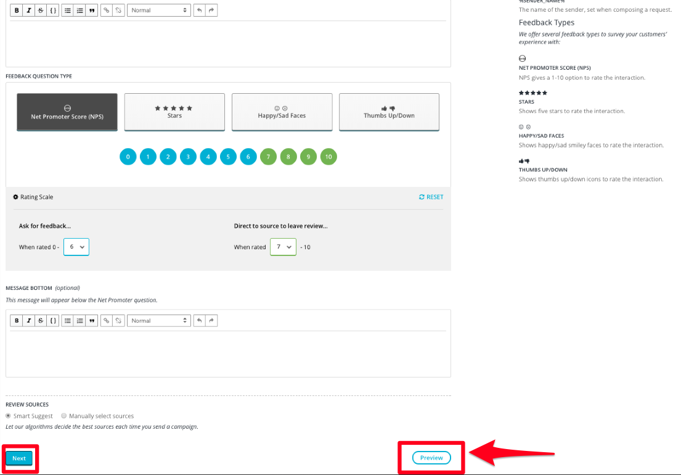Click the NPS rating circle 3
681x475 pixels.
click(188, 157)
